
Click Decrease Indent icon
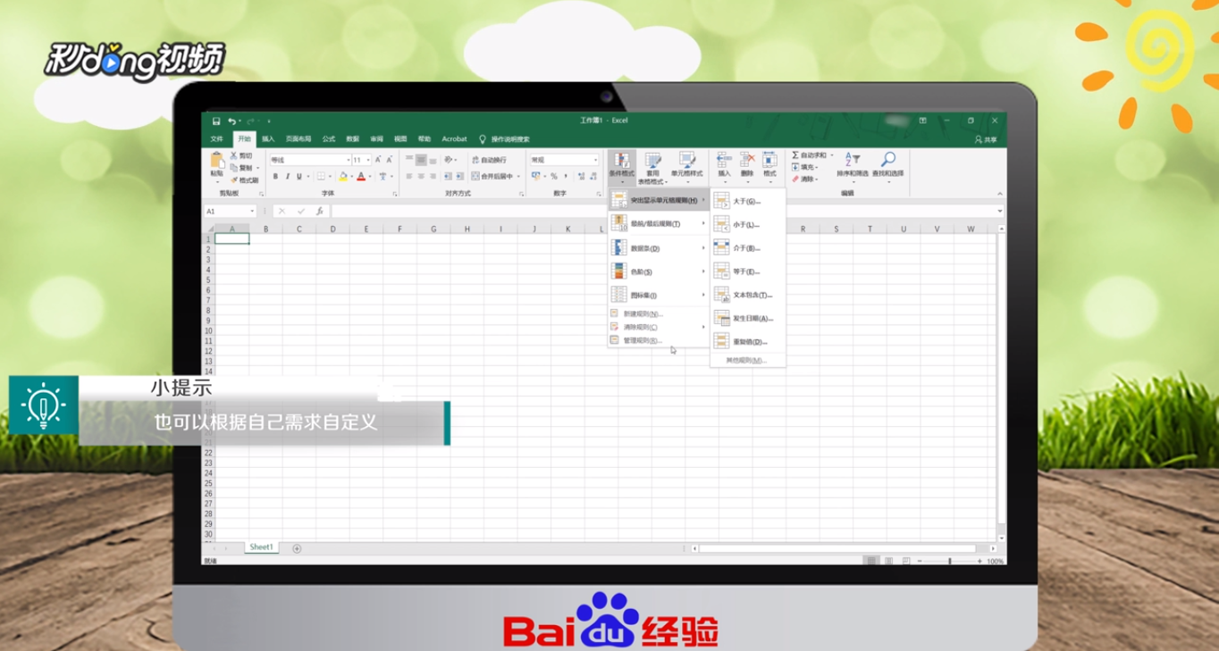click(x=448, y=177)
